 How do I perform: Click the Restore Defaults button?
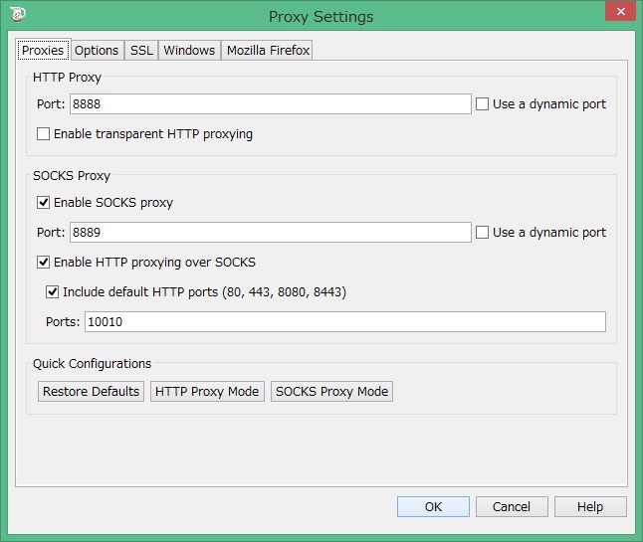tap(91, 391)
